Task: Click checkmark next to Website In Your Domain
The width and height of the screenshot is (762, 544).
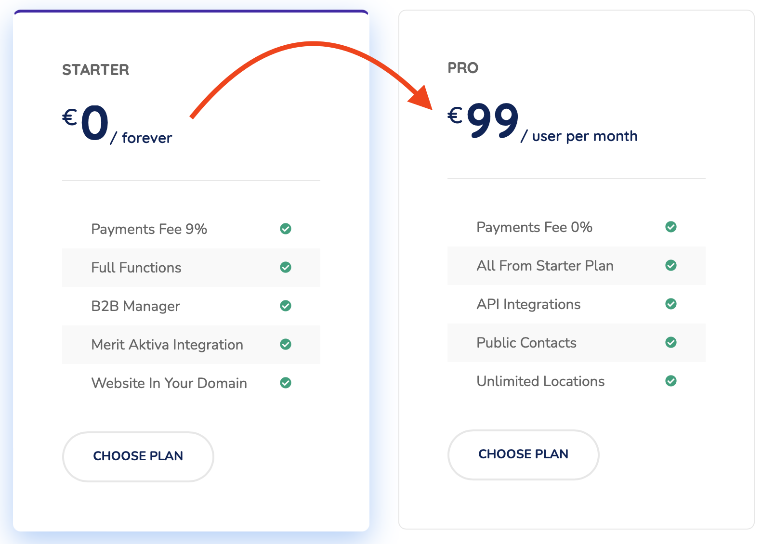Action: point(286,383)
